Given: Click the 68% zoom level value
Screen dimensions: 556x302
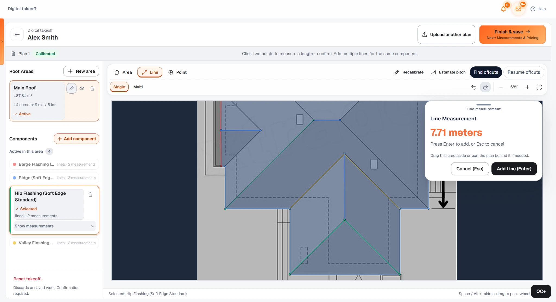Looking at the screenshot, I should tap(514, 87).
